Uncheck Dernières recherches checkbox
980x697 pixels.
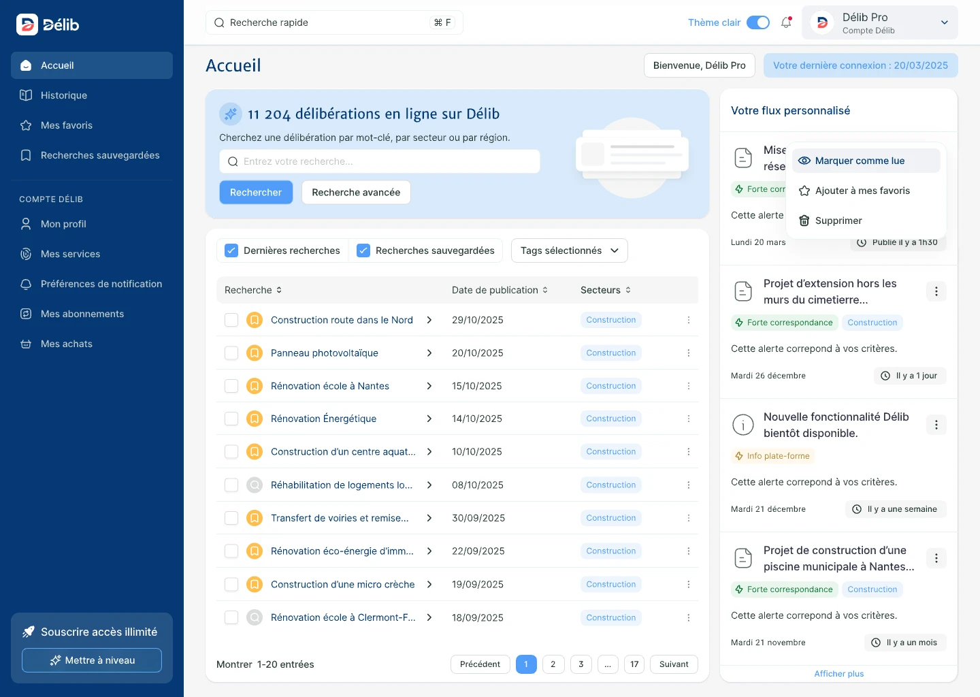click(231, 250)
